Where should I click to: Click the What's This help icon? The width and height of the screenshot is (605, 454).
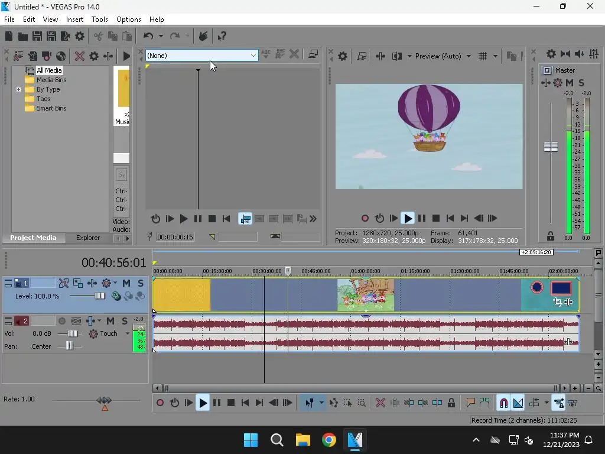click(222, 36)
